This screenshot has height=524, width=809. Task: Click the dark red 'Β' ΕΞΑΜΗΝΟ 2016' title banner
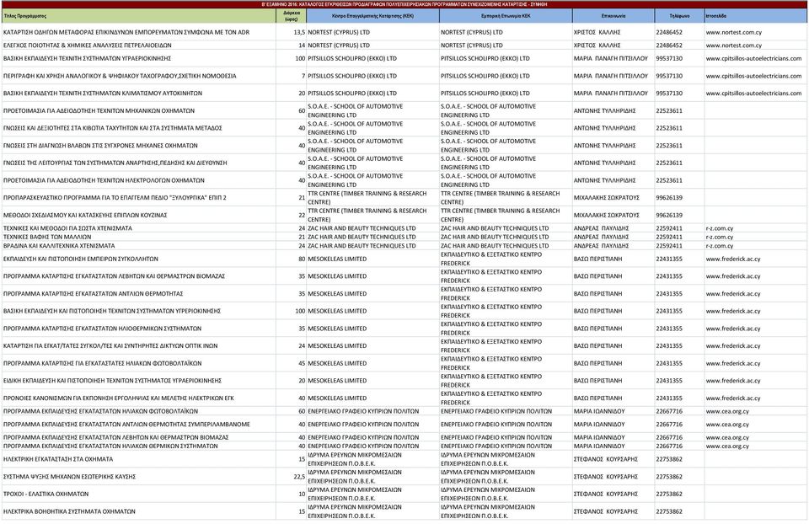coord(404,4)
